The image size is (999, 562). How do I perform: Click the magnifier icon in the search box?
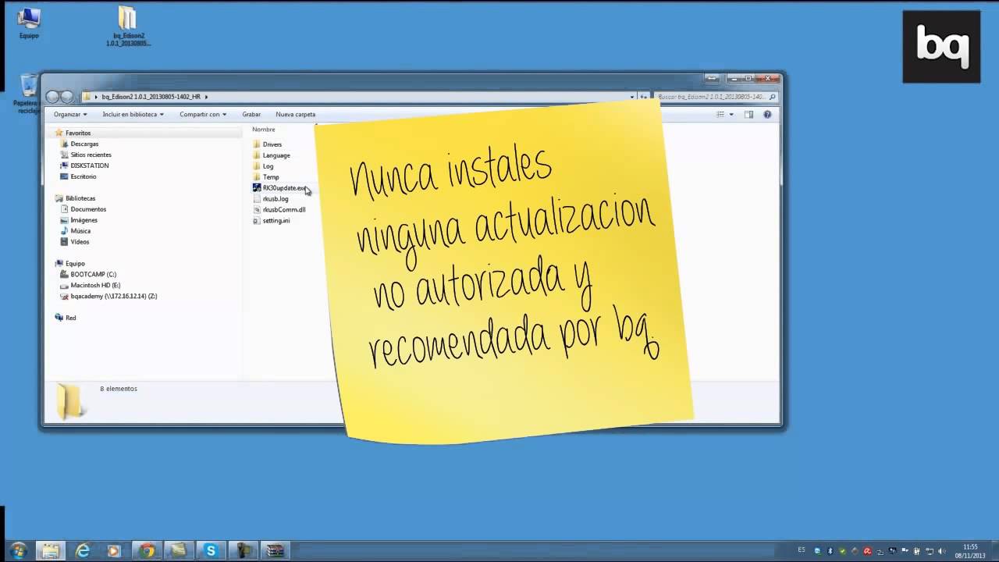(773, 97)
